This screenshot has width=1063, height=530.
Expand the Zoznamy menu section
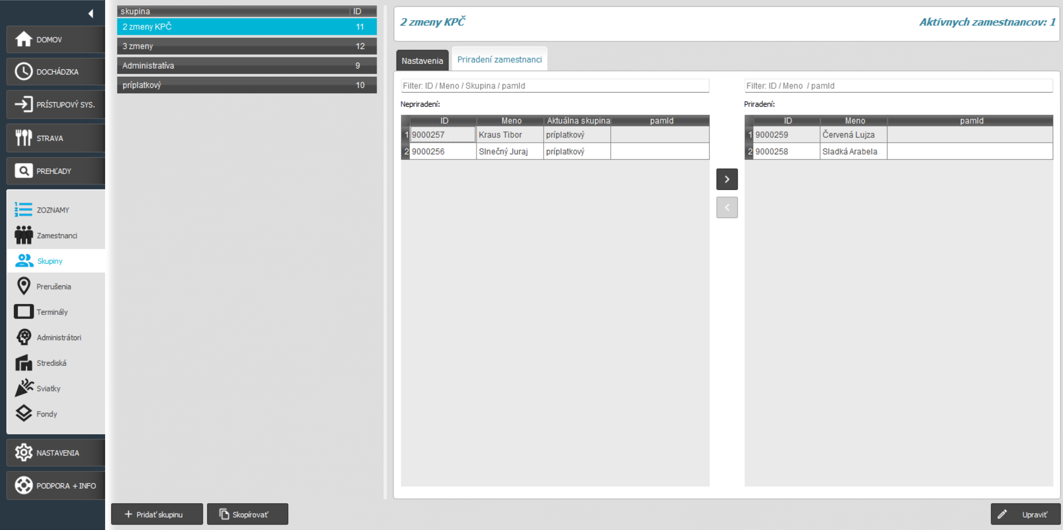[53, 210]
